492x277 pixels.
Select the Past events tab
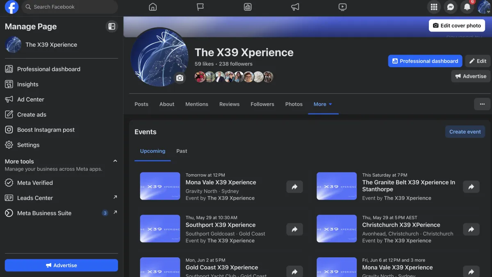(x=182, y=151)
